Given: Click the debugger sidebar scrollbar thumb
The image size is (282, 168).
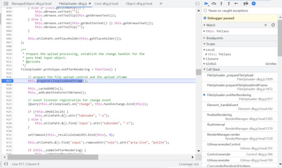Looking at the screenshot, I should pos(280,38).
